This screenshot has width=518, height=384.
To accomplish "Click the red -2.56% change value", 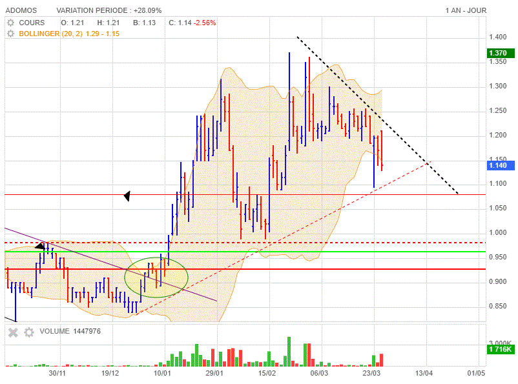I will click(205, 23).
